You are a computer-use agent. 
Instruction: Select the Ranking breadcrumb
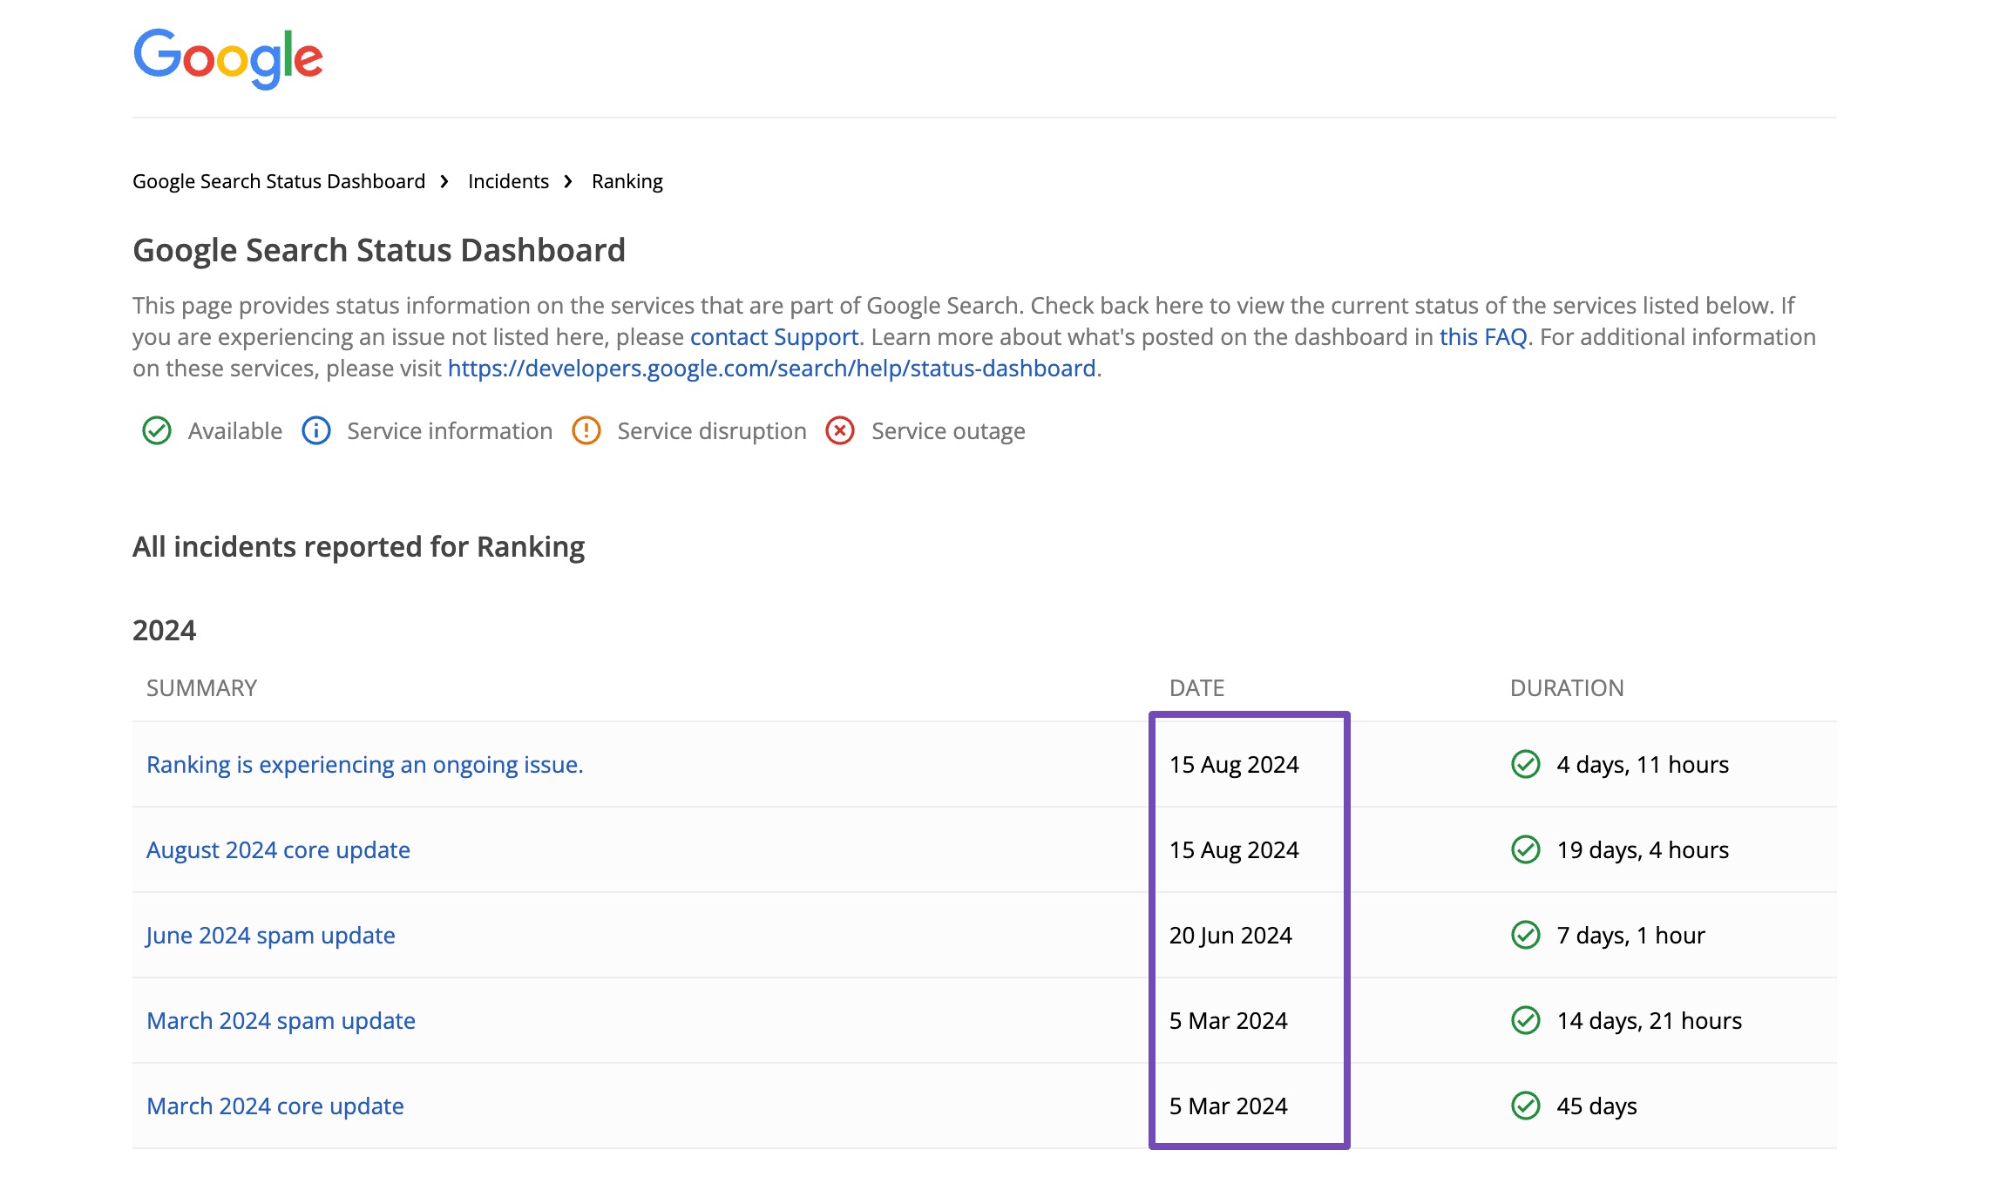627,181
